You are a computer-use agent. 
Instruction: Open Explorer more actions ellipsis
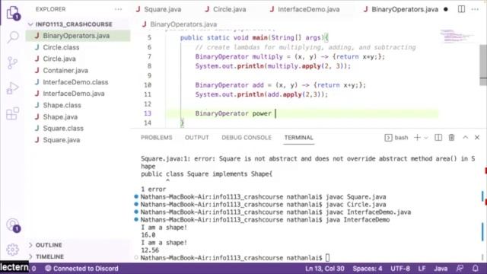(x=119, y=9)
